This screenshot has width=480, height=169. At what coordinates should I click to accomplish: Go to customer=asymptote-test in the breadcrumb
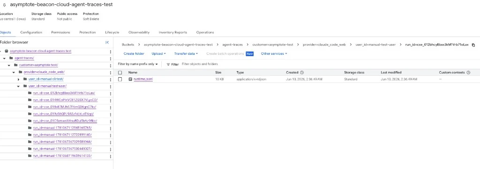point(273,44)
